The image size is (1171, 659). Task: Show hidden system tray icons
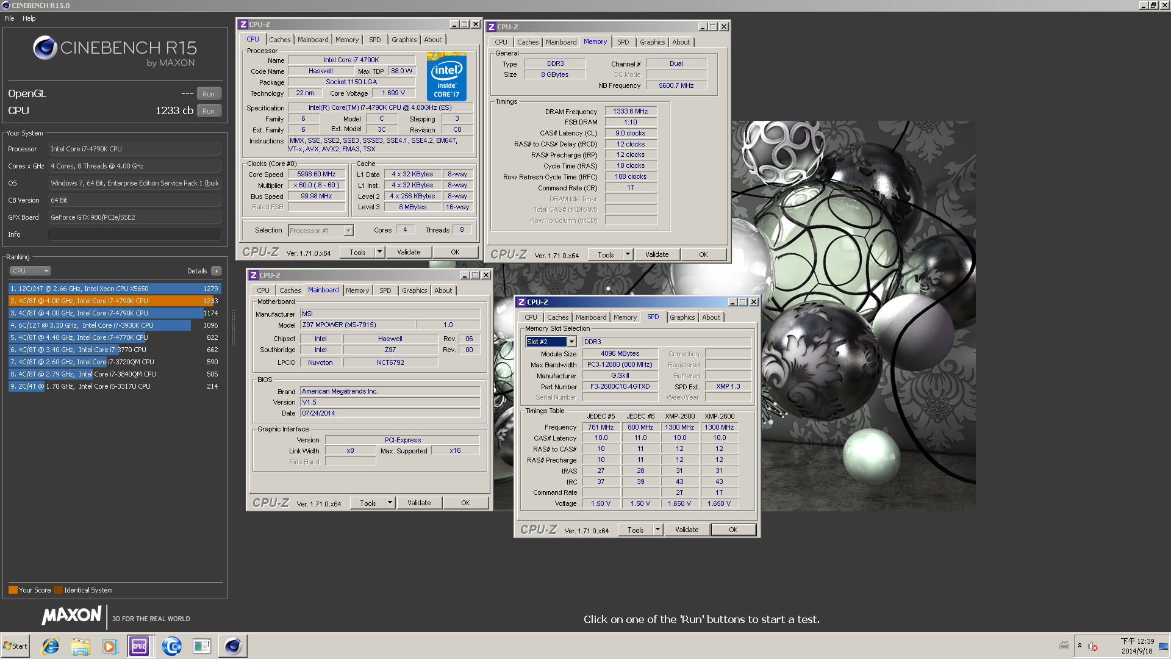tap(1080, 646)
